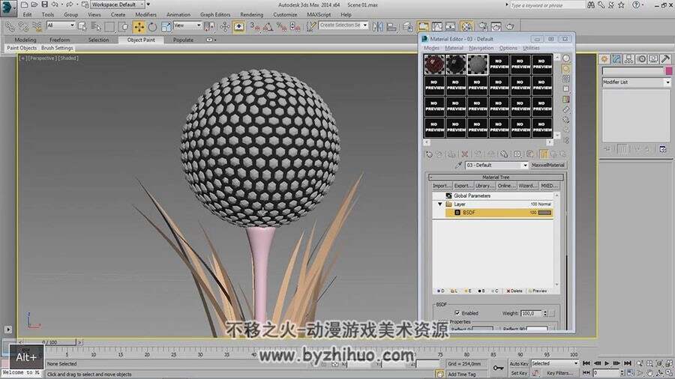
Task: Click Sample Type sphere icon in Material Editor
Action: [x=566, y=58]
